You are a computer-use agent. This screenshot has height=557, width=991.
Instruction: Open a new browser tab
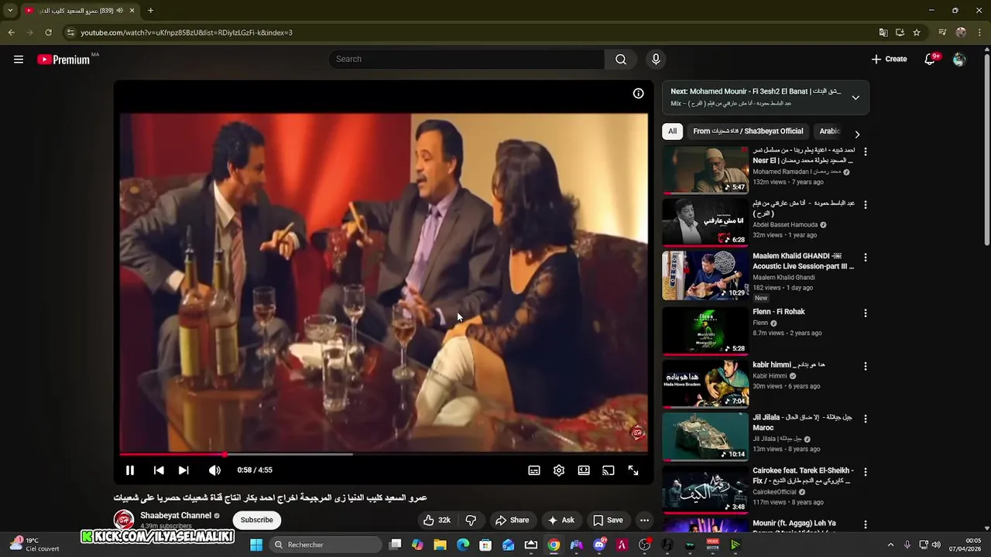point(150,11)
